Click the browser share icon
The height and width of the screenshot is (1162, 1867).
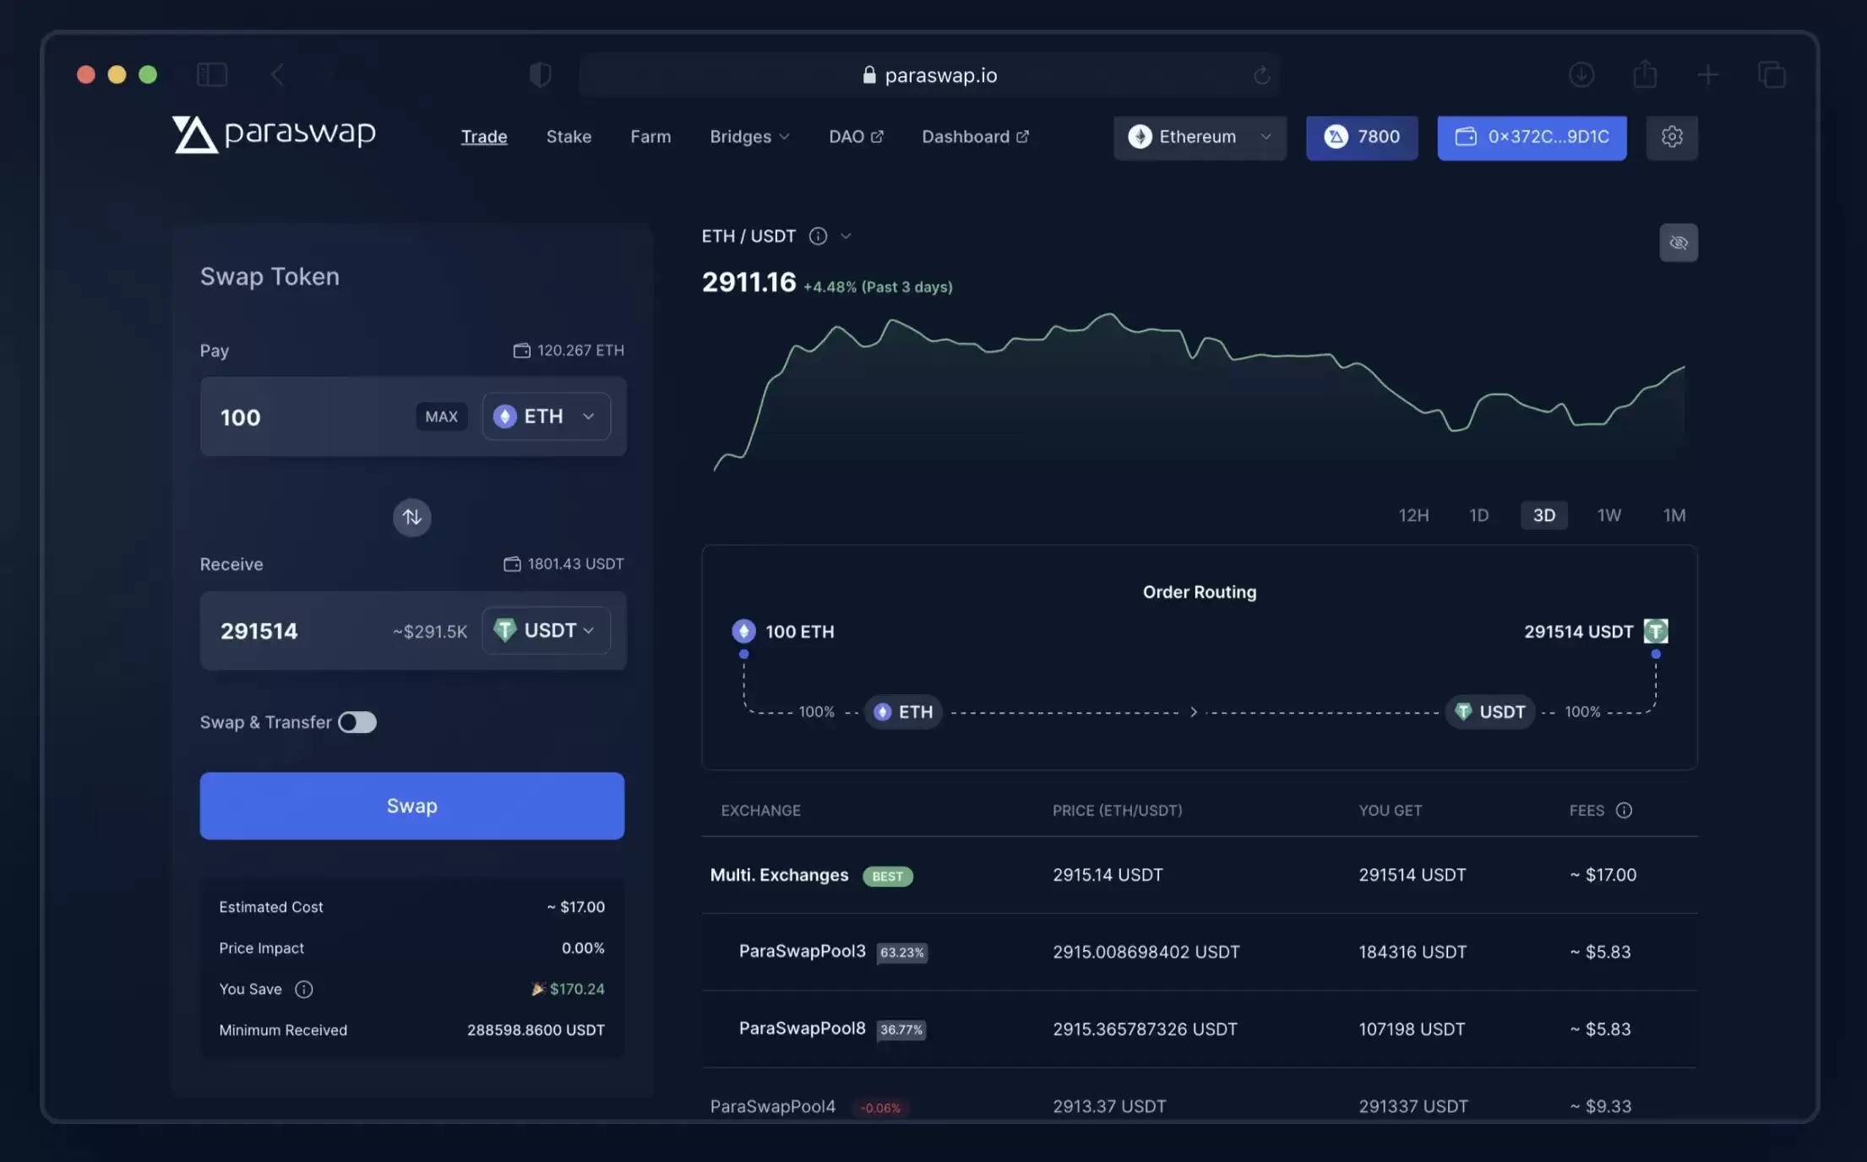tap(1644, 75)
